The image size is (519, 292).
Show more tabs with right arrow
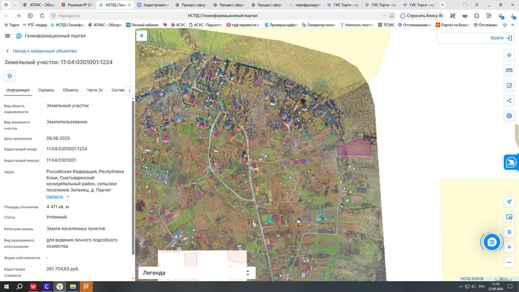click(129, 90)
